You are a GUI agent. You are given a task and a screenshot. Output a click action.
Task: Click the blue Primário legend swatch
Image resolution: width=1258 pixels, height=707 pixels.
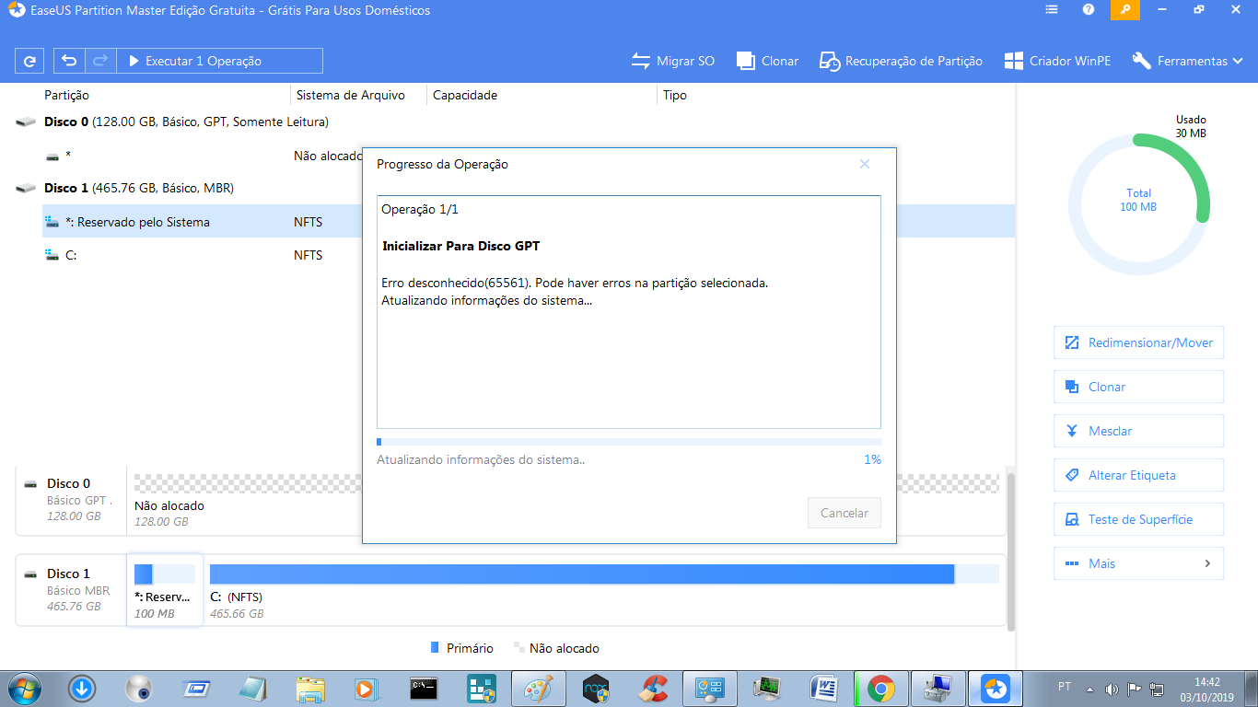435,648
